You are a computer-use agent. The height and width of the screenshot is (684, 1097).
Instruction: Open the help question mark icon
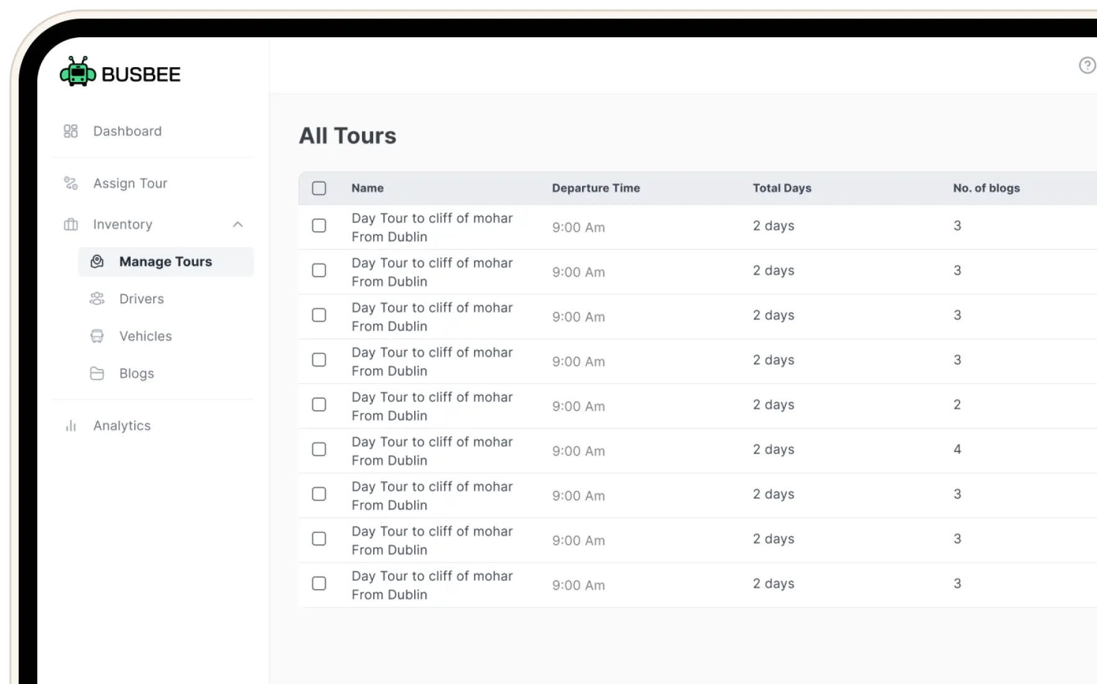click(x=1087, y=65)
